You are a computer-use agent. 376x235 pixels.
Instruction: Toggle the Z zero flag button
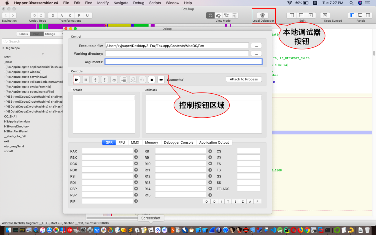pos(243,201)
